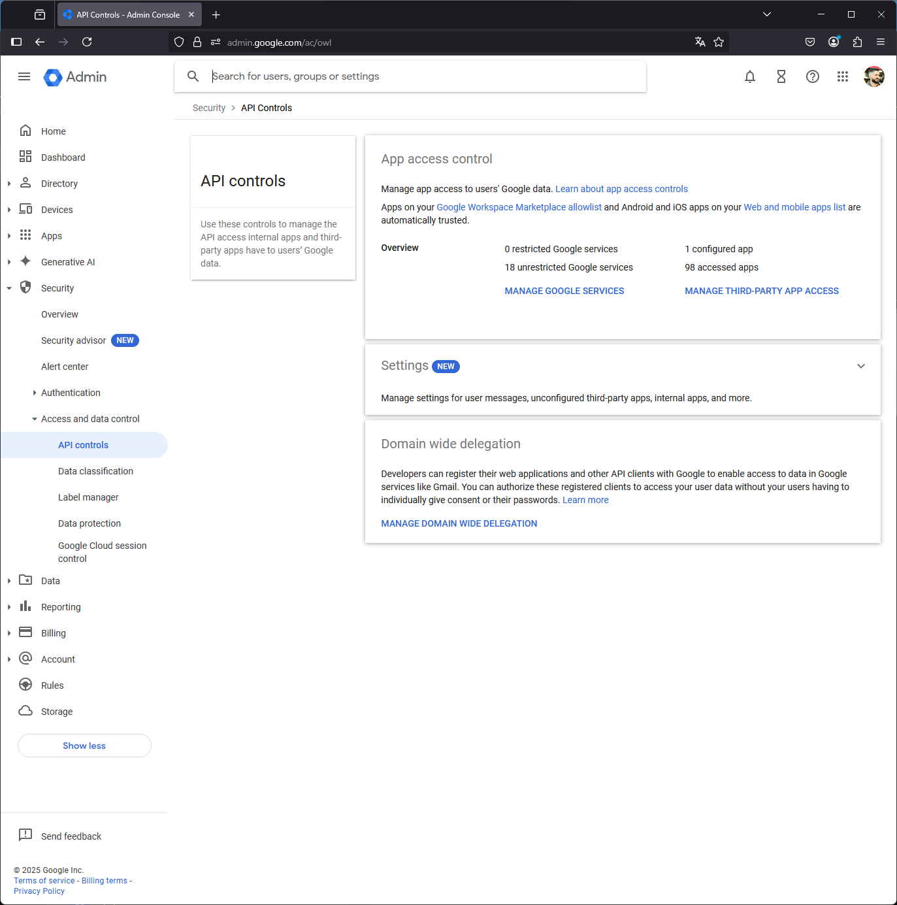897x905 pixels.
Task: Open the tasks hourglass icon
Action: pos(781,76)
